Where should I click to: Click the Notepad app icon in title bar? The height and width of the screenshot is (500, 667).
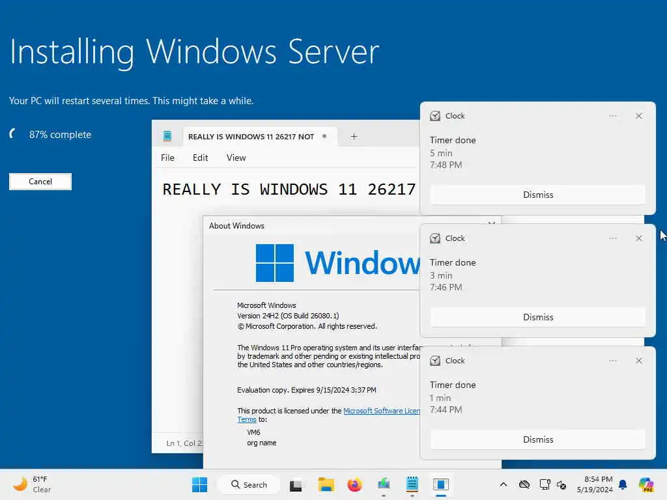tap(167, 136)
